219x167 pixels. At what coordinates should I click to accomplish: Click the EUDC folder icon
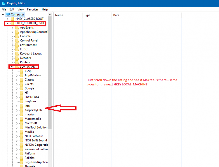(17, 49)
